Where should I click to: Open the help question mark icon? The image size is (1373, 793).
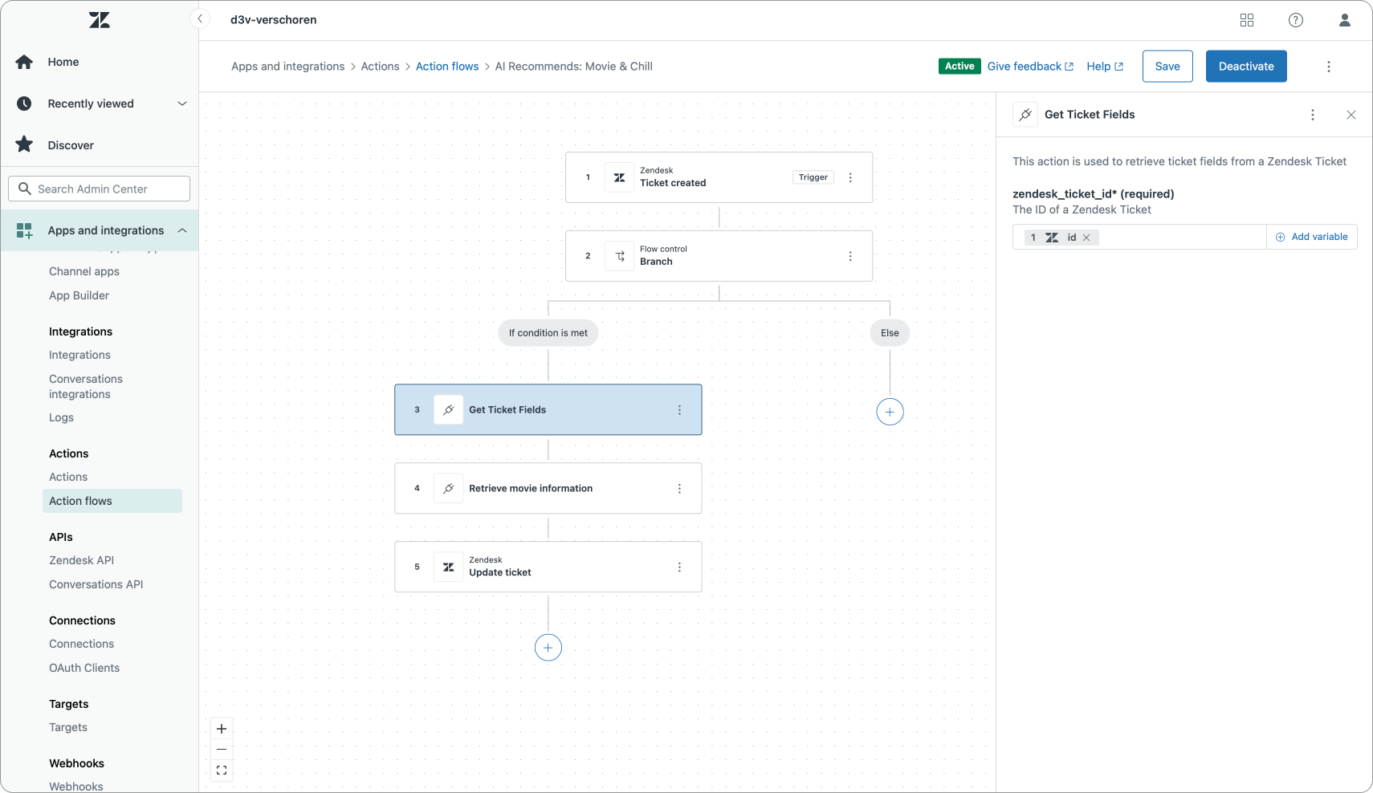1296,20
